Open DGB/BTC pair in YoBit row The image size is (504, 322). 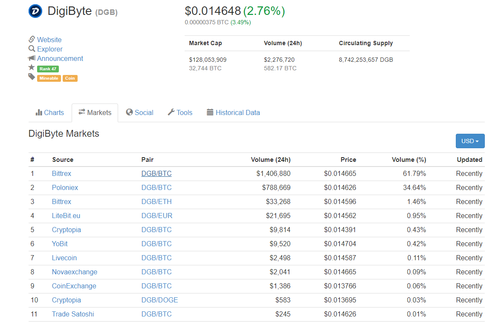tap(156, 244)
